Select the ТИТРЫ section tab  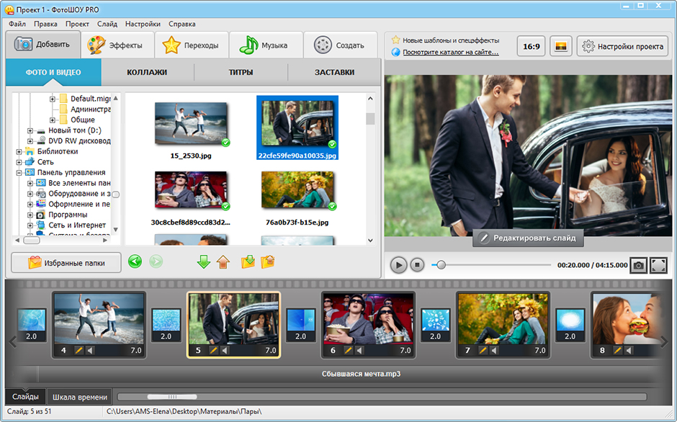241,72
